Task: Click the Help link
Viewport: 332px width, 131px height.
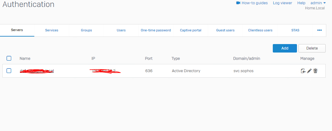Action: (x=301, y=3)
